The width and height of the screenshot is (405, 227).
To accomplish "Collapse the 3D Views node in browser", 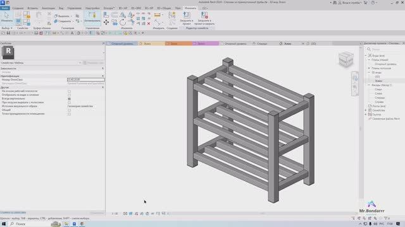I will point(369,73).
